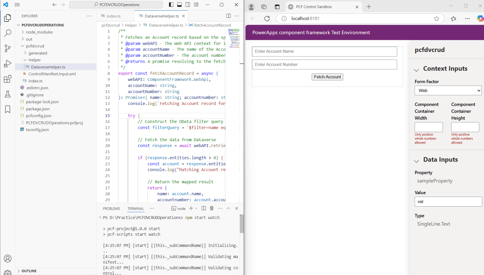The width and height of the screenshot is (484, 275).
Task: Open the Form Factor dropdown
Action: [x=448, y=90]
